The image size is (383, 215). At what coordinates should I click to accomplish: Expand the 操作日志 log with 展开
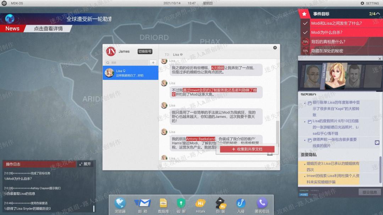[x=85, y=164]
